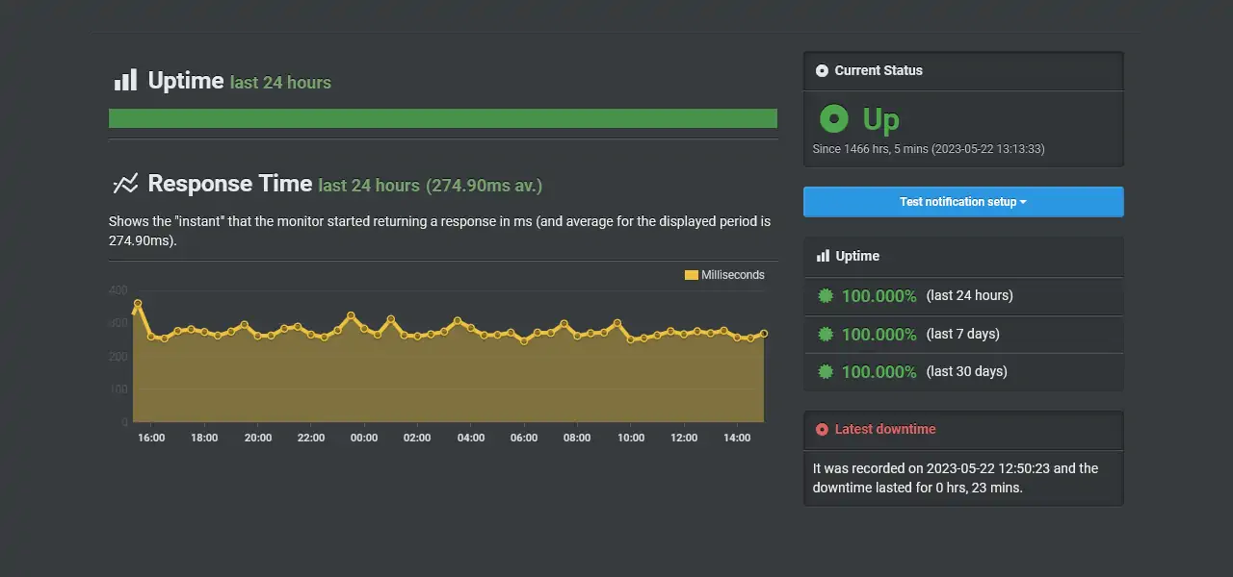Select the last data point on chart
This screenshot has height=577, width=1233.
764,334
